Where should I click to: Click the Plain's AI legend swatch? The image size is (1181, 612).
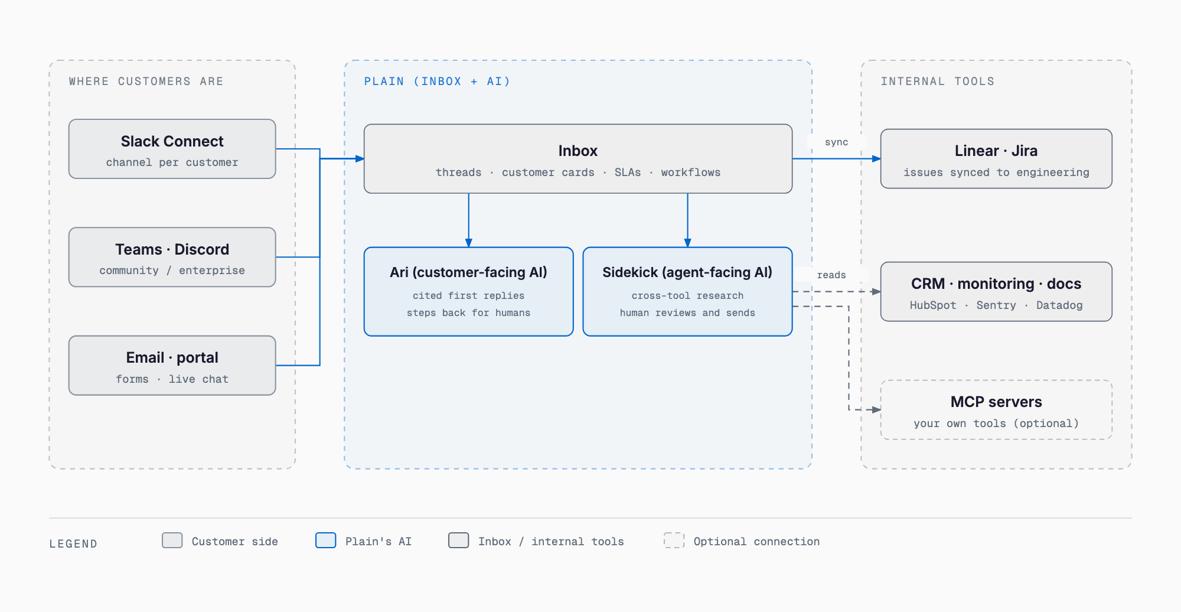[x=326, y=541]
